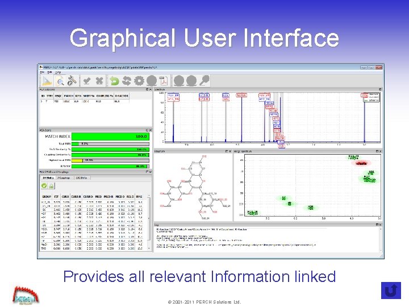Screen dimensions: 409x307
Task: Click the COUPLING % column header
Action: 105,96
